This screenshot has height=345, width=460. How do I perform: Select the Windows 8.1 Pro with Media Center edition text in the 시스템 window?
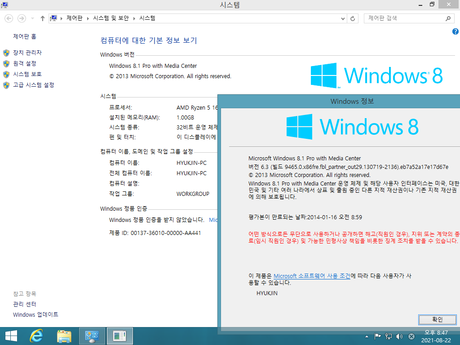pyautogui.click(x=153, y=66)
